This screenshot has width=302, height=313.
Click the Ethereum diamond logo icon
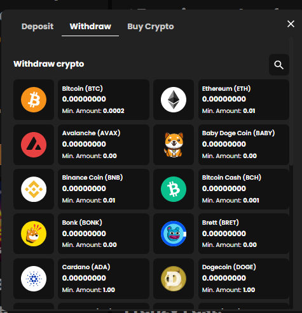tap(174, 100)
